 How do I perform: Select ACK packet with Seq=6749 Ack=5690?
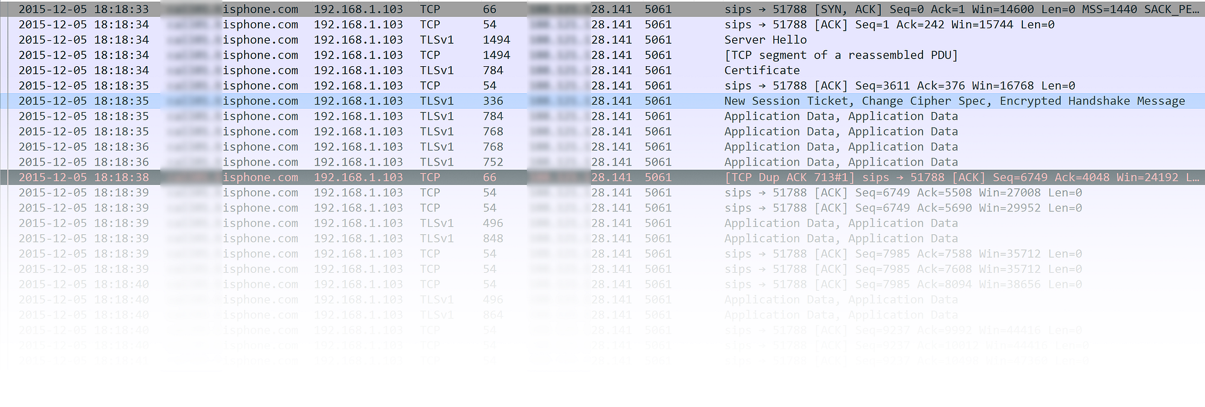click(x=602, y=208)
